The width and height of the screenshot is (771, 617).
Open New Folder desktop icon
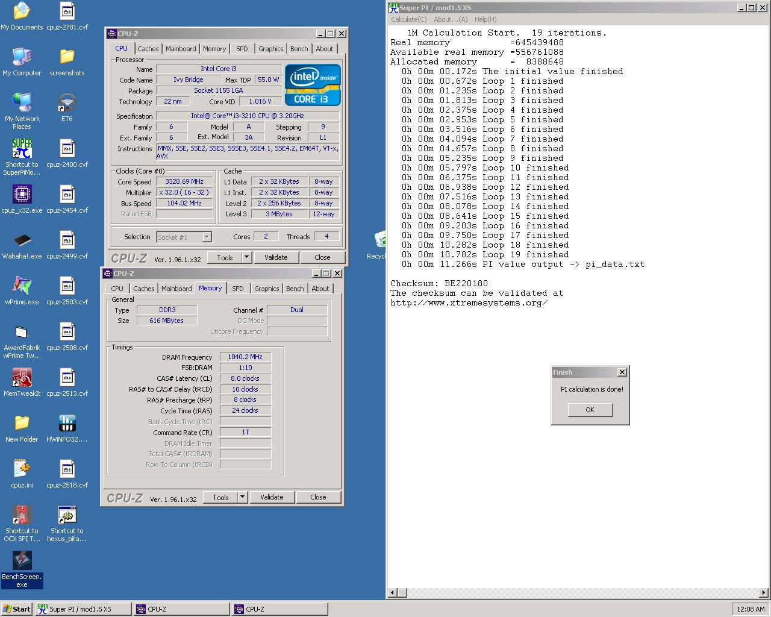[x=22, y=428]
